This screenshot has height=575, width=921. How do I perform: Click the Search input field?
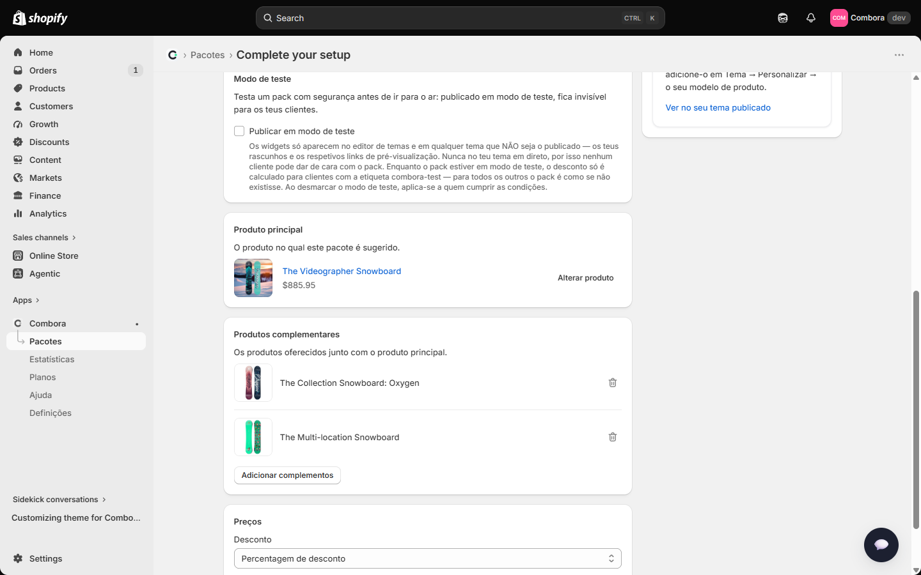[x=460, y=18]
